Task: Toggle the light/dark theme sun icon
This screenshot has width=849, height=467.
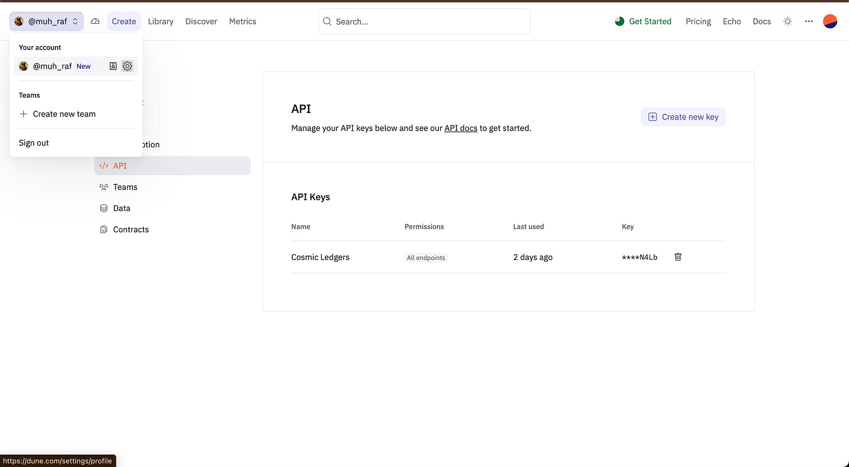Action: point(788,22)
